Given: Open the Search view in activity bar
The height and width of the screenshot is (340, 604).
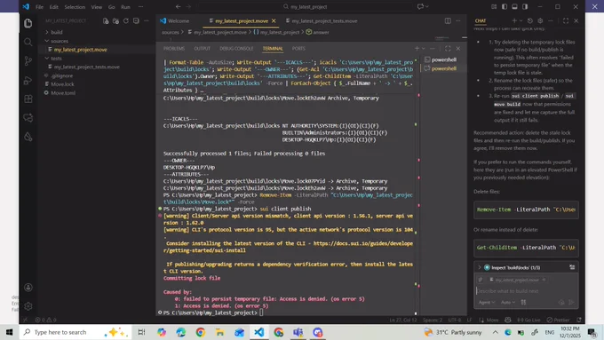Looking at the screenshot, I should click(x=28, y=42).
